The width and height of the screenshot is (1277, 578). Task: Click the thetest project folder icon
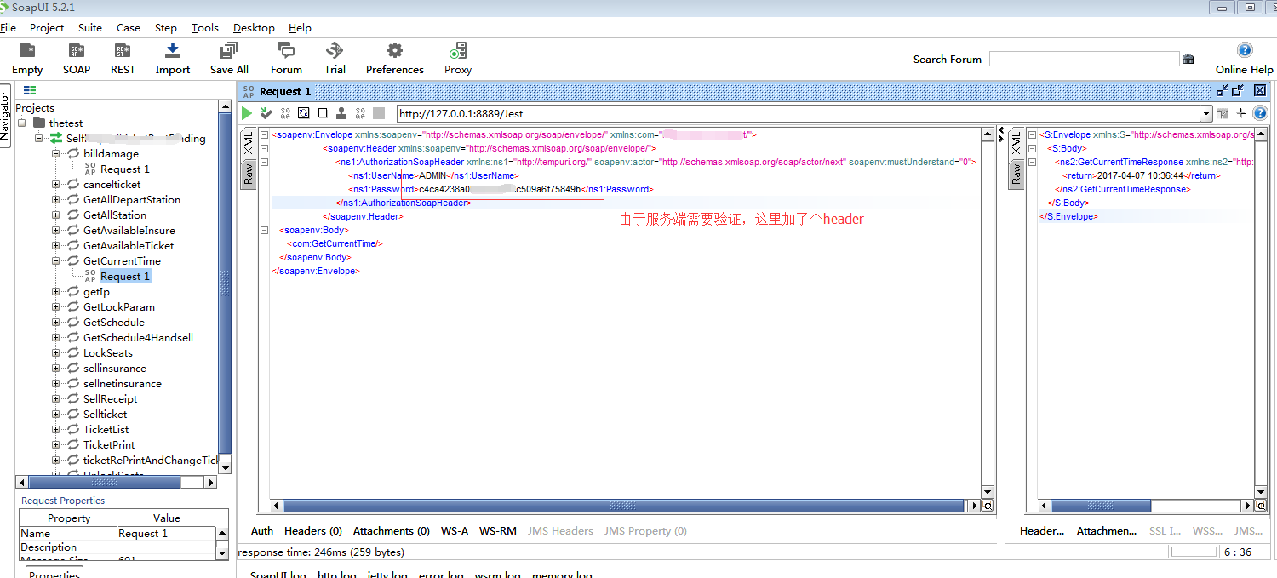pyautogui.click(x=39, y=123)
